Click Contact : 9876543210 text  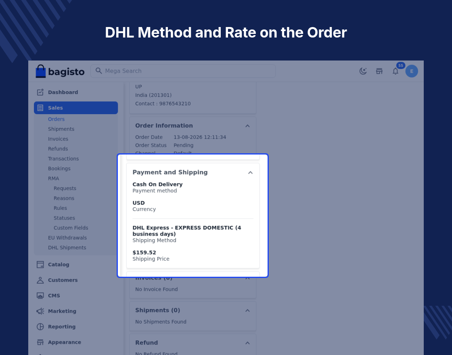163,104
